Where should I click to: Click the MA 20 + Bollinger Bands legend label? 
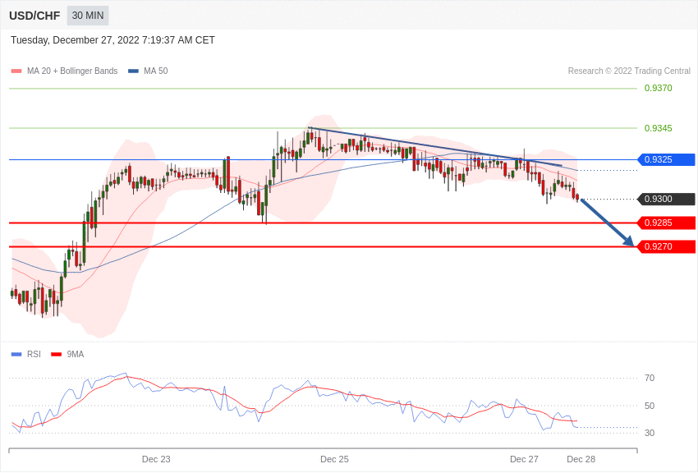point(72,71)
